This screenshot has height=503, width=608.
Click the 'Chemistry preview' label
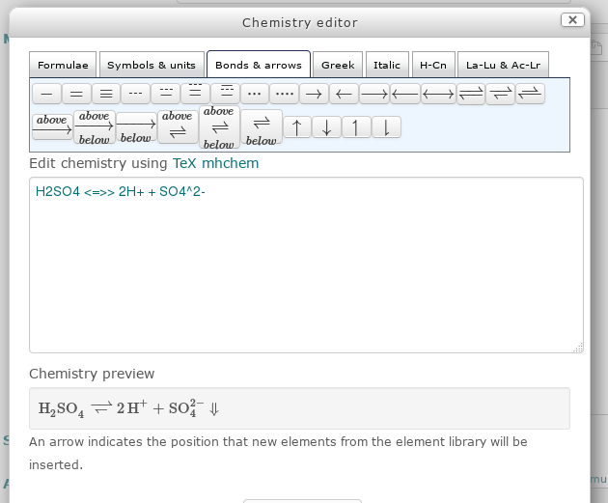pyautogui.click(x=92, y=374)
